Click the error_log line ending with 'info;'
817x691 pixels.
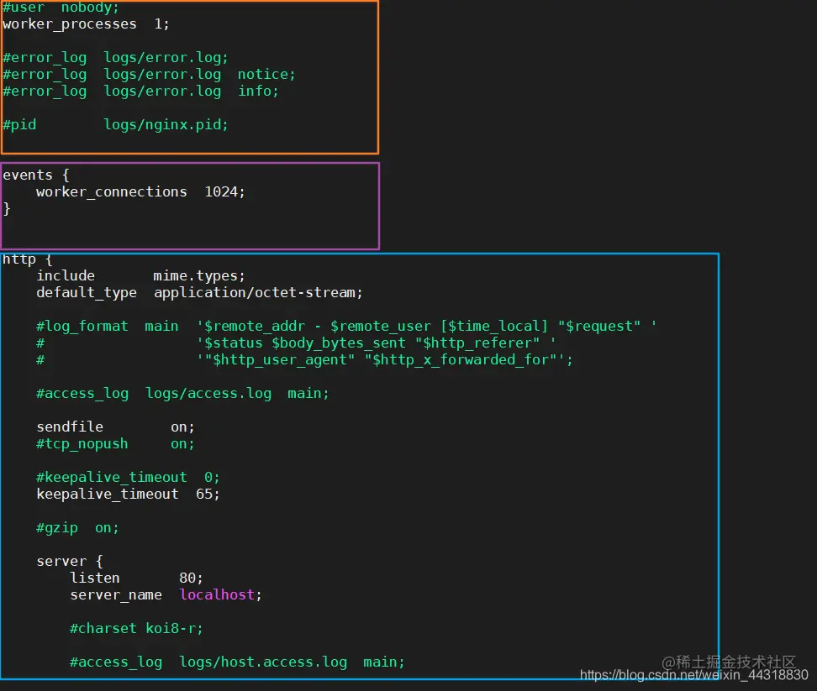pos(140,91)
